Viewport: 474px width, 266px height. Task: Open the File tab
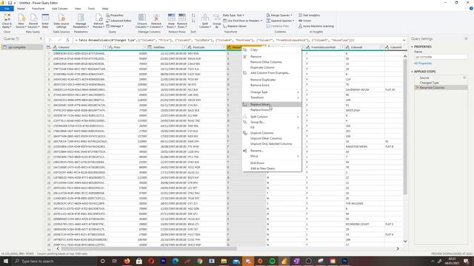[x=7, y=8]
